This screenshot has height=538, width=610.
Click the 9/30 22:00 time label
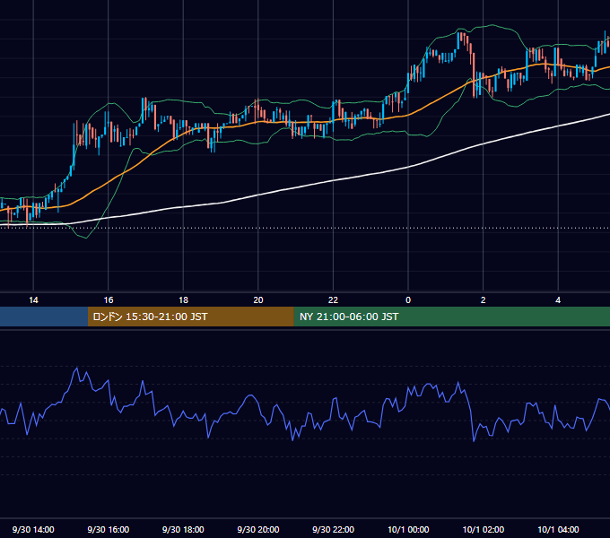coord(333,529)
